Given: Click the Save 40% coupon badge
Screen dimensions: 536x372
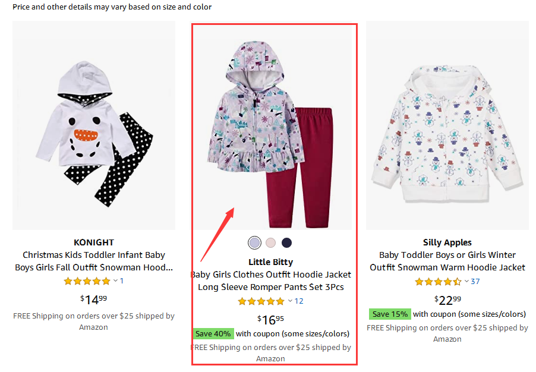Looking at the screenshot, I should point(213,333).
